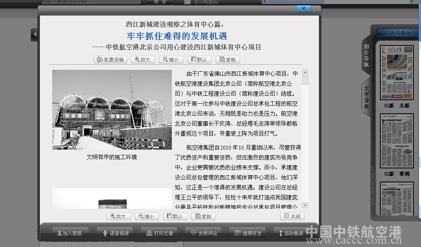Click left arrow of top horizontal scrollbar
Viewport: 421px width, 247px height.
click(264, 2)
